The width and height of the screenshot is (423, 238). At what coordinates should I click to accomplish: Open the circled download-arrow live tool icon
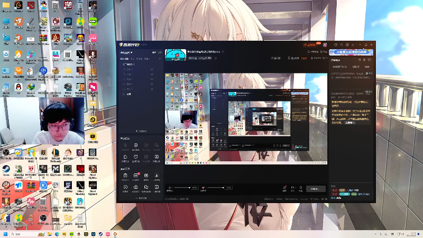(x=157, y=177)
